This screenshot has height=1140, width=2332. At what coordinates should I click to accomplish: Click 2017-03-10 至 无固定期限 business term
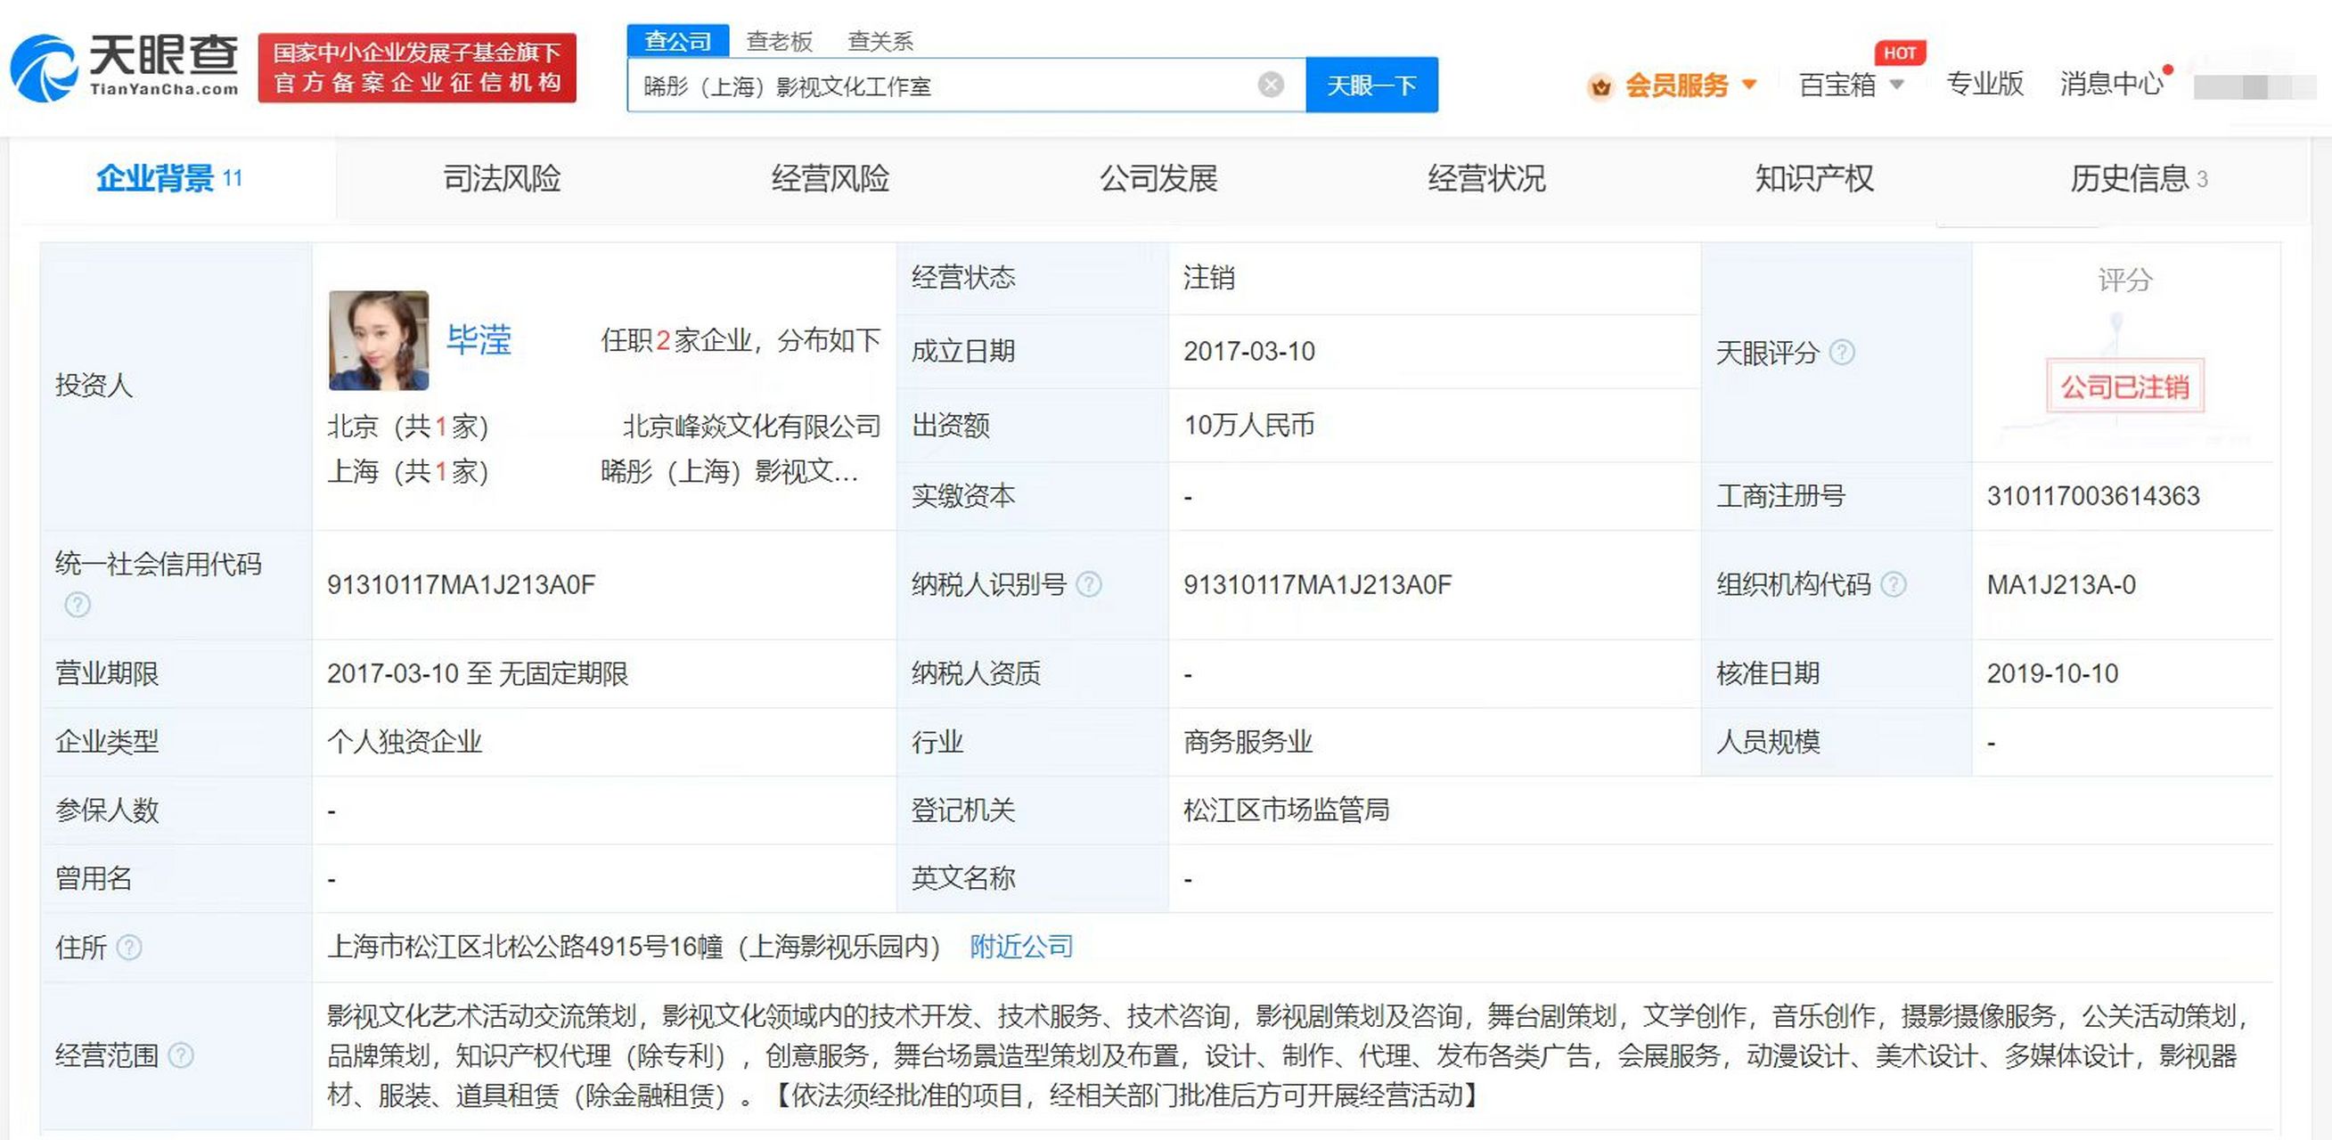coord(477,673)
